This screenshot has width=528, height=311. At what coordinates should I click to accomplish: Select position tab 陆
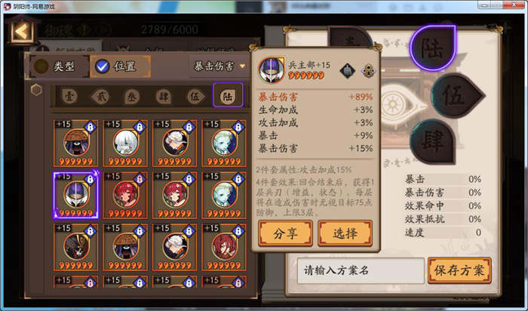click(228, 95)
